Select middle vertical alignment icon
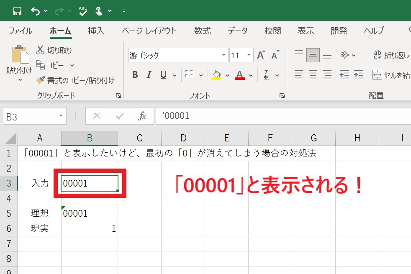The width and height of the screenshot is (411, 274). point(313,55)
